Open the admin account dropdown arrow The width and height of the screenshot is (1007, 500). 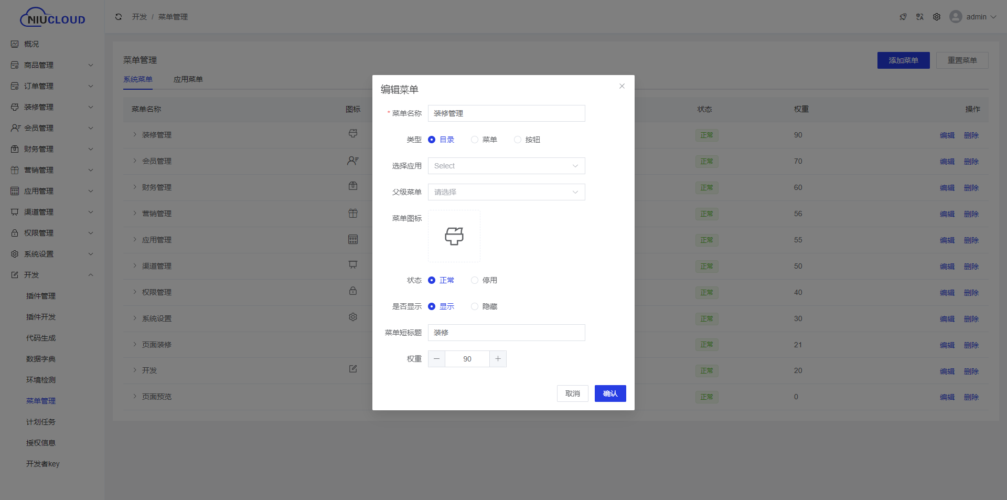point(993,17)
